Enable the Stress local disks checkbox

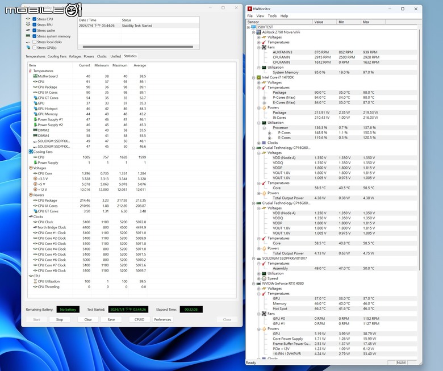click(x=34, y=42)
